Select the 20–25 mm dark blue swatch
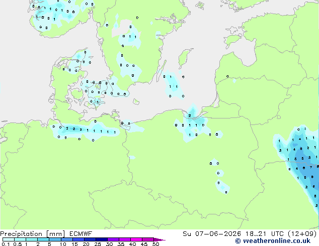This screenshot has width=319, height=246. point(90,239)
